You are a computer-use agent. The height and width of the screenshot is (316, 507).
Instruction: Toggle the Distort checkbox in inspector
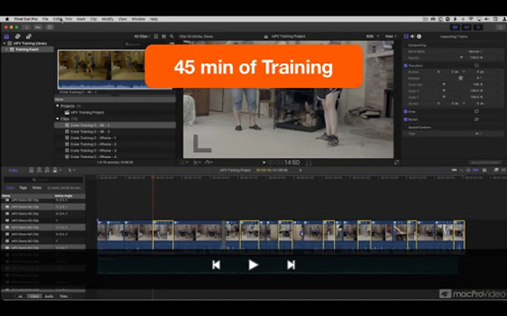pos(406,119)
